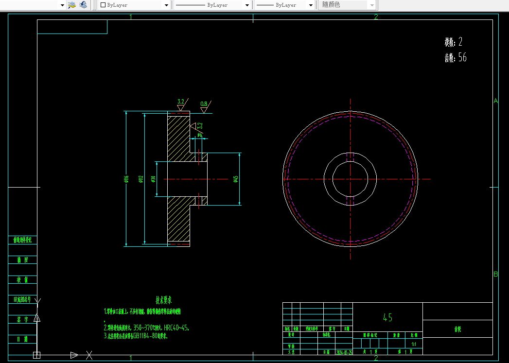Viewport: 509px width, 363px height.
Task: Open the 随颜色 plot style dropdown
Action: pos(372,5)
